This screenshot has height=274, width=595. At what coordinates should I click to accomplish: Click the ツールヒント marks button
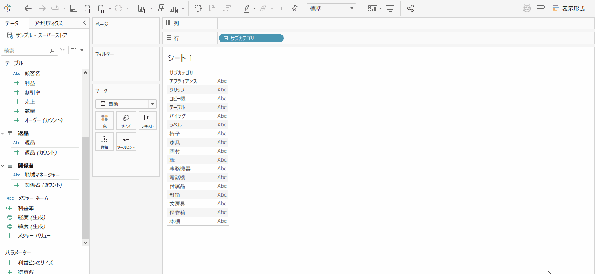pos(126,141)
